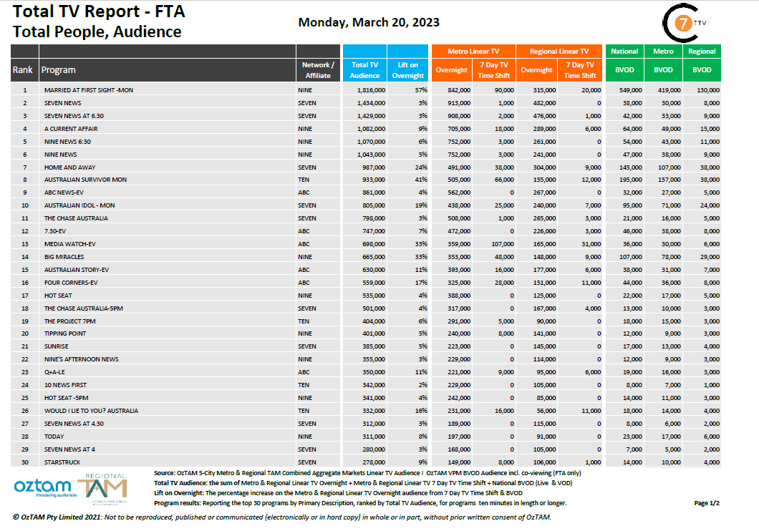
Task: Click the Regional TAM logo
Action: [x=105, y=487]
